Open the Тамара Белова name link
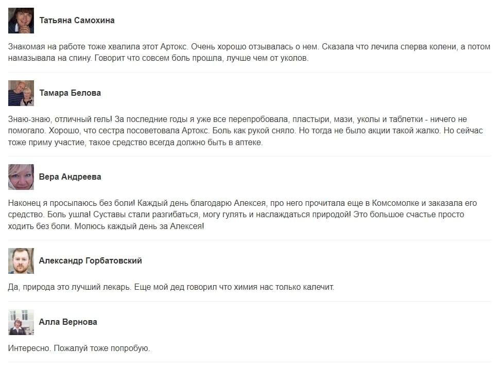Image resolution: width=500 pixels, height=368 pixels. [x=70, y=93]
